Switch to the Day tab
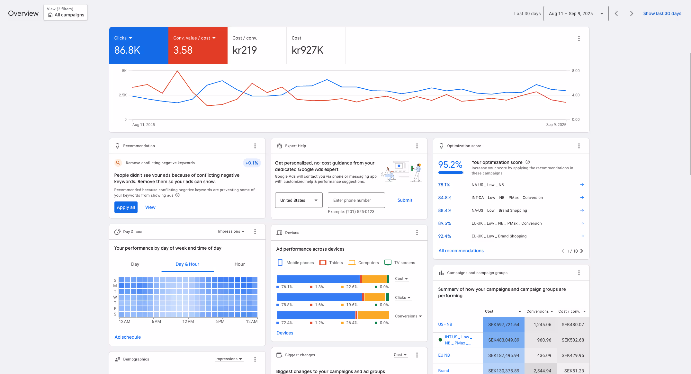Viewport: 691px width, 374px height. click(x=135, y=264)
